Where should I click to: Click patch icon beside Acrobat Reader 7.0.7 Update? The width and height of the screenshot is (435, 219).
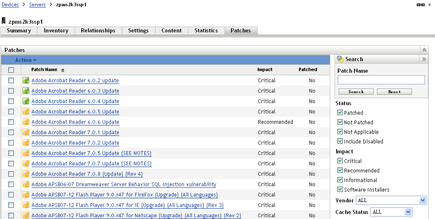(26, 163)
